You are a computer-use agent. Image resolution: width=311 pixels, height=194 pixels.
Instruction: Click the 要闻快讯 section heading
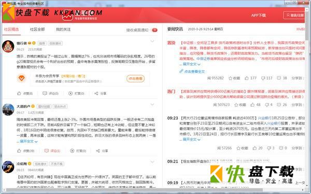pos(175,29)
